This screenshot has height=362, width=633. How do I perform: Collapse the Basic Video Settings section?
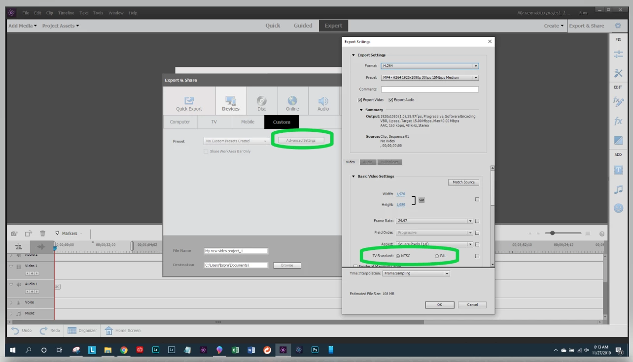coord(353,177)
